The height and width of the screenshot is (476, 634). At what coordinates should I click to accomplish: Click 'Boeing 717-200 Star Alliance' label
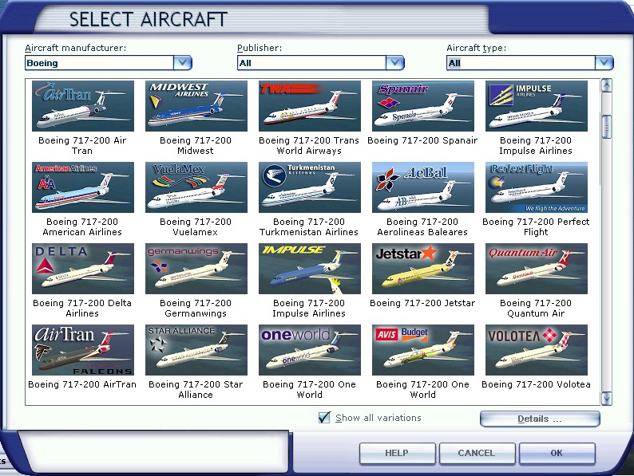coord(196,390)
